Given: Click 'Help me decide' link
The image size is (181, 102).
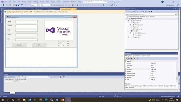Looking at the screenshot, I should tap(63, 12).
